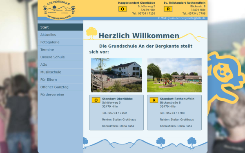Click the Standort Oberlübbe title
Viewport: 245px width, 153px height.
pyautogui.click(x=117, y=99)
